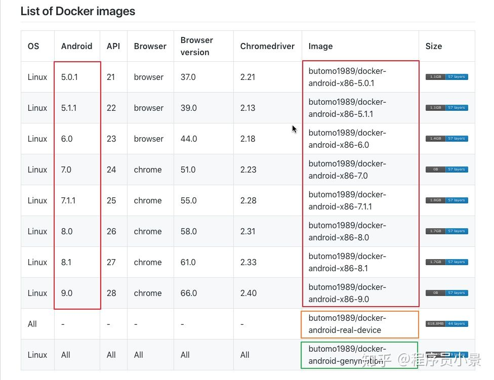Screen dimensions: 494x380
Task: Click the size badge in the Android 9.0 row
Action: tap(447, 293)
